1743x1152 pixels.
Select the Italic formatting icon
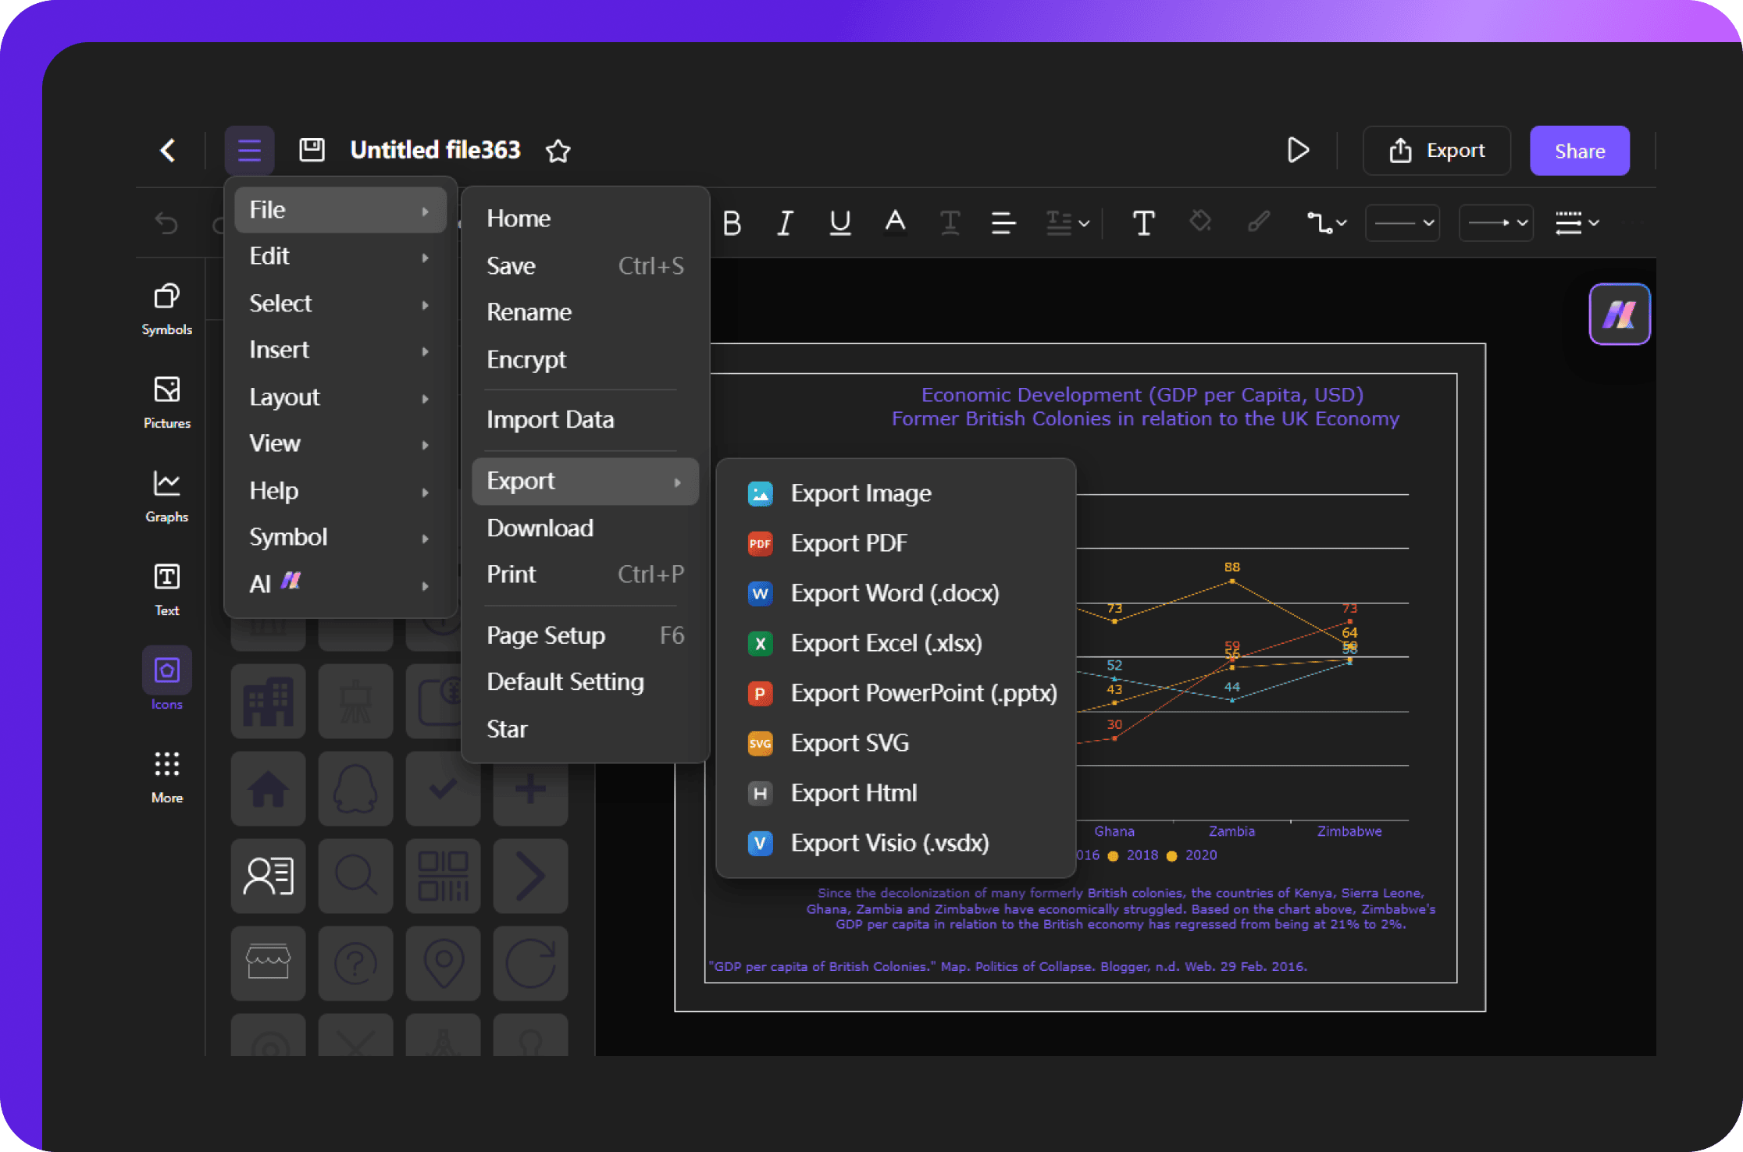tap(787, 221)
